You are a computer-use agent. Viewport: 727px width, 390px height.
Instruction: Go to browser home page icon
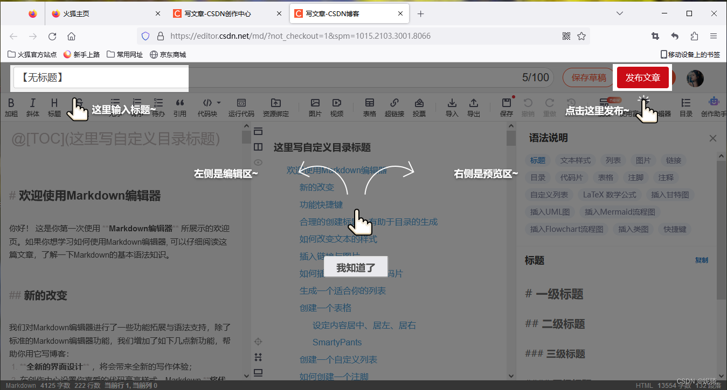(x=71, y=37)
